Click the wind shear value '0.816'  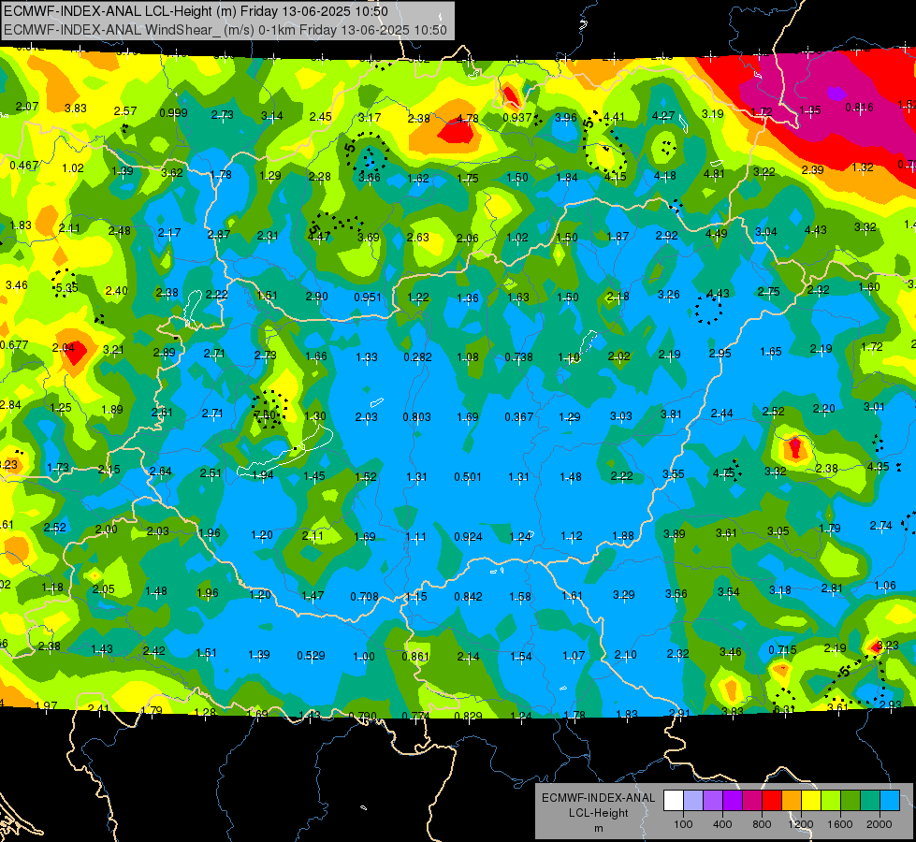(x=859, y=108)
